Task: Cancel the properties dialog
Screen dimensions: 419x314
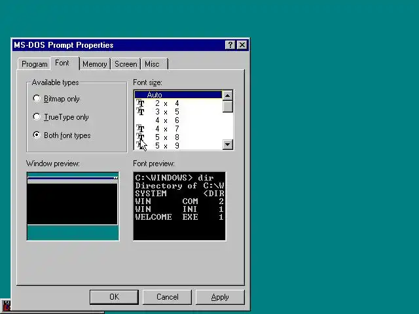Action: [168, 297]
